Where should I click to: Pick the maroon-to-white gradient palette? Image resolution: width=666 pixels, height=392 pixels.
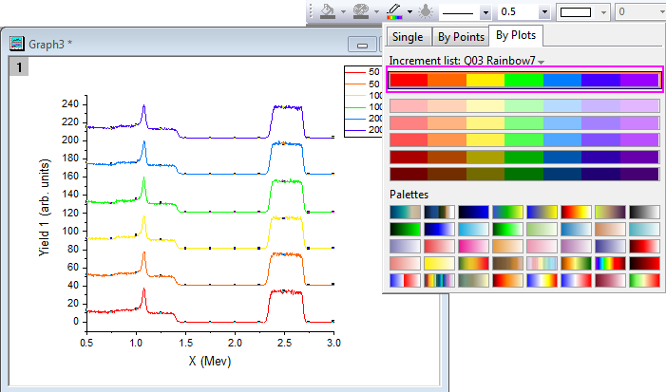tap(610, 280)
